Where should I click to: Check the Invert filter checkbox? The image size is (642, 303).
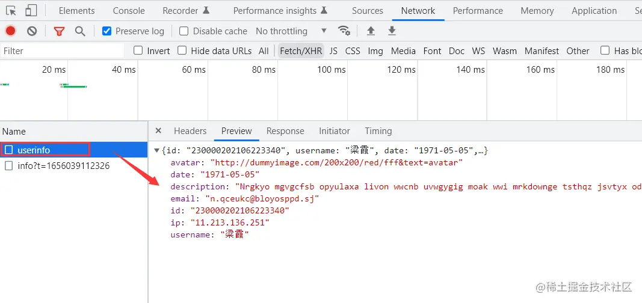pos(138,50)
